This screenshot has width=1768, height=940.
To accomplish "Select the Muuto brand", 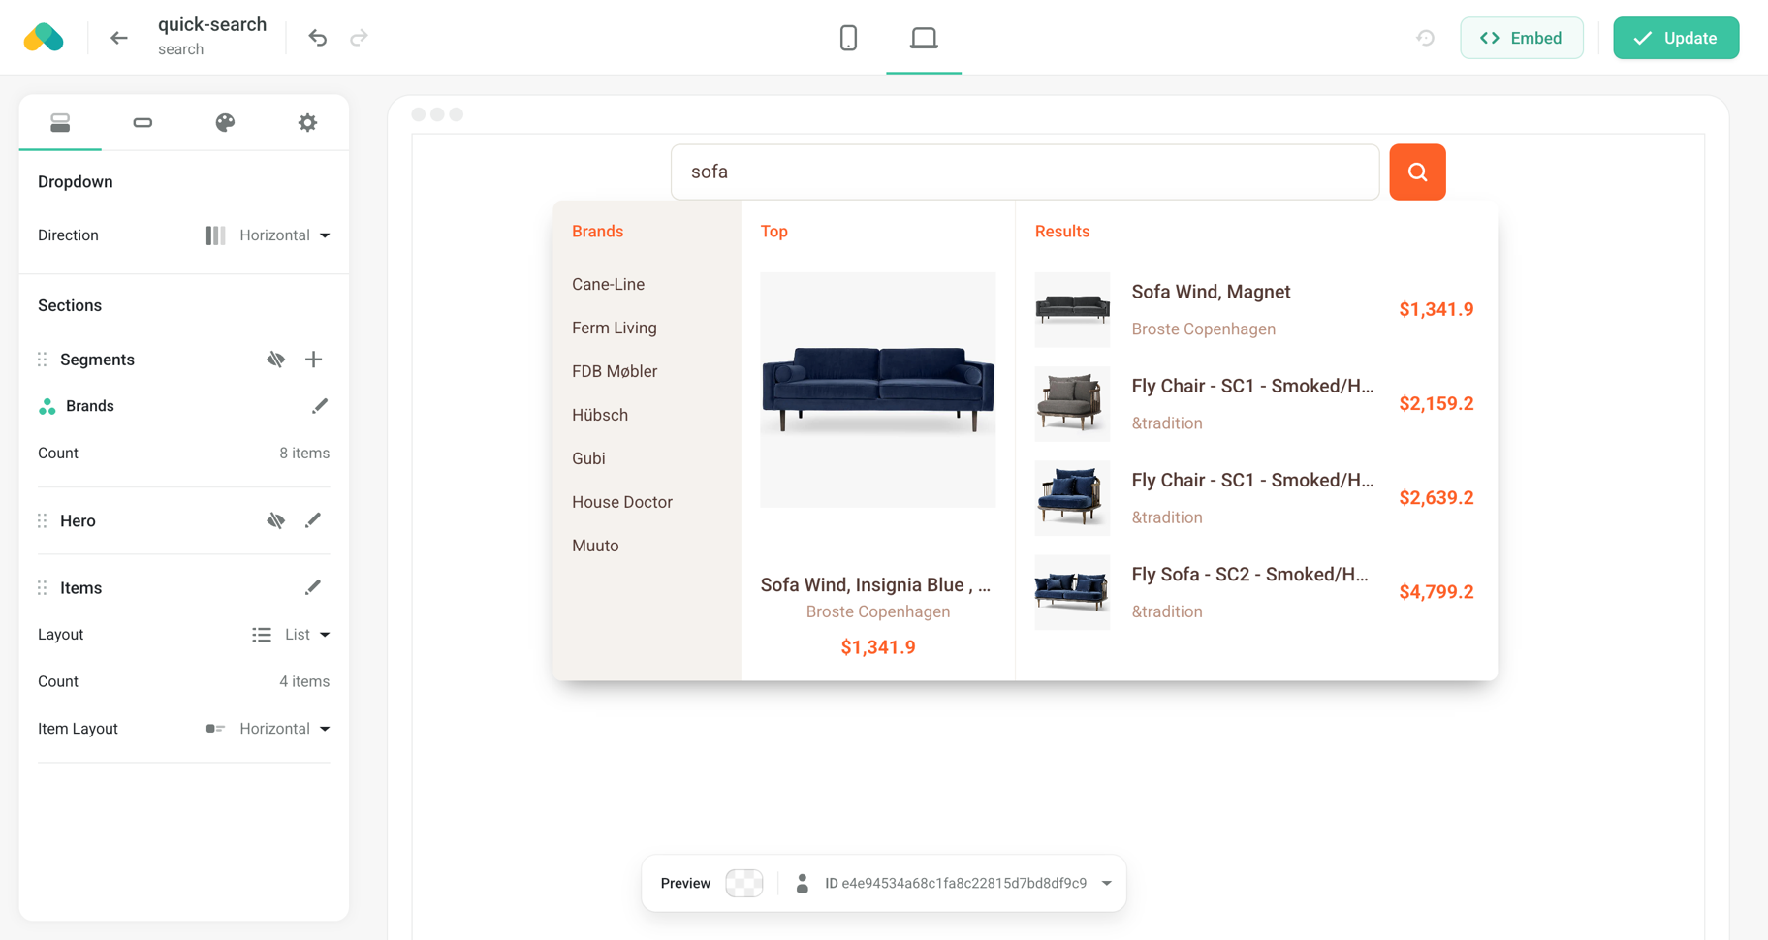I will click(x=595, y=546).
